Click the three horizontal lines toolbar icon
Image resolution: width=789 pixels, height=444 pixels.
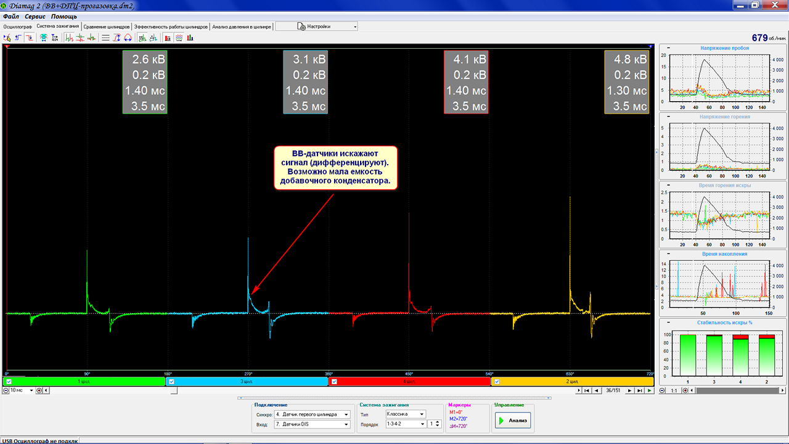(x=105, y=38)
